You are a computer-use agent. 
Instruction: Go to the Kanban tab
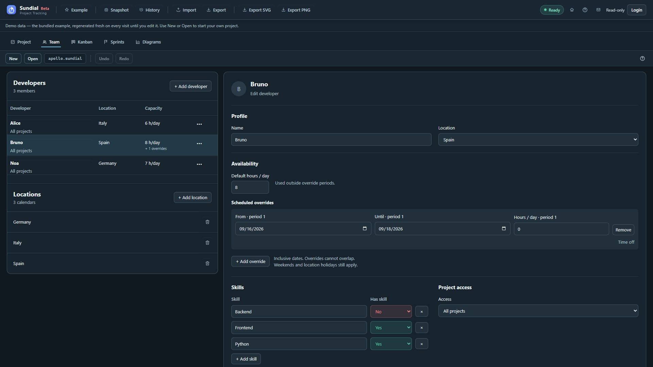tap(82, 42)
